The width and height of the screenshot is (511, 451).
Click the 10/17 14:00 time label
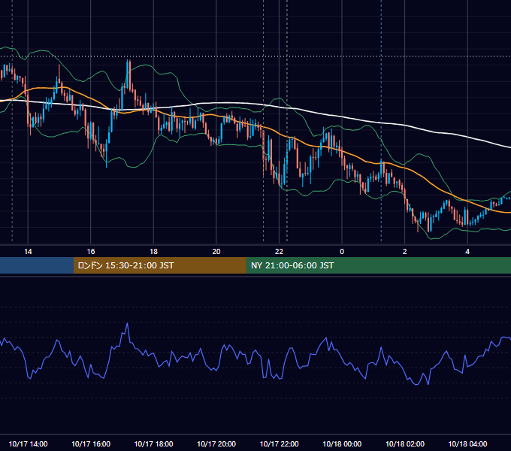[x=28, y=443]
